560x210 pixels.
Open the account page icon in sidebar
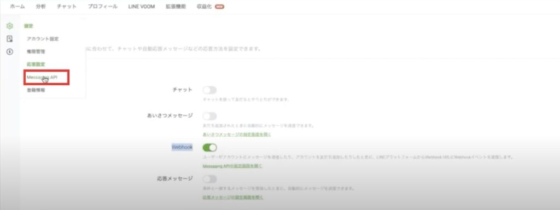tap(10, 39)
